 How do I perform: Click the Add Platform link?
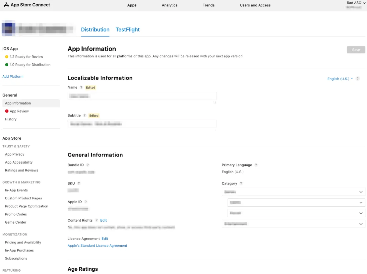point(13,76)
